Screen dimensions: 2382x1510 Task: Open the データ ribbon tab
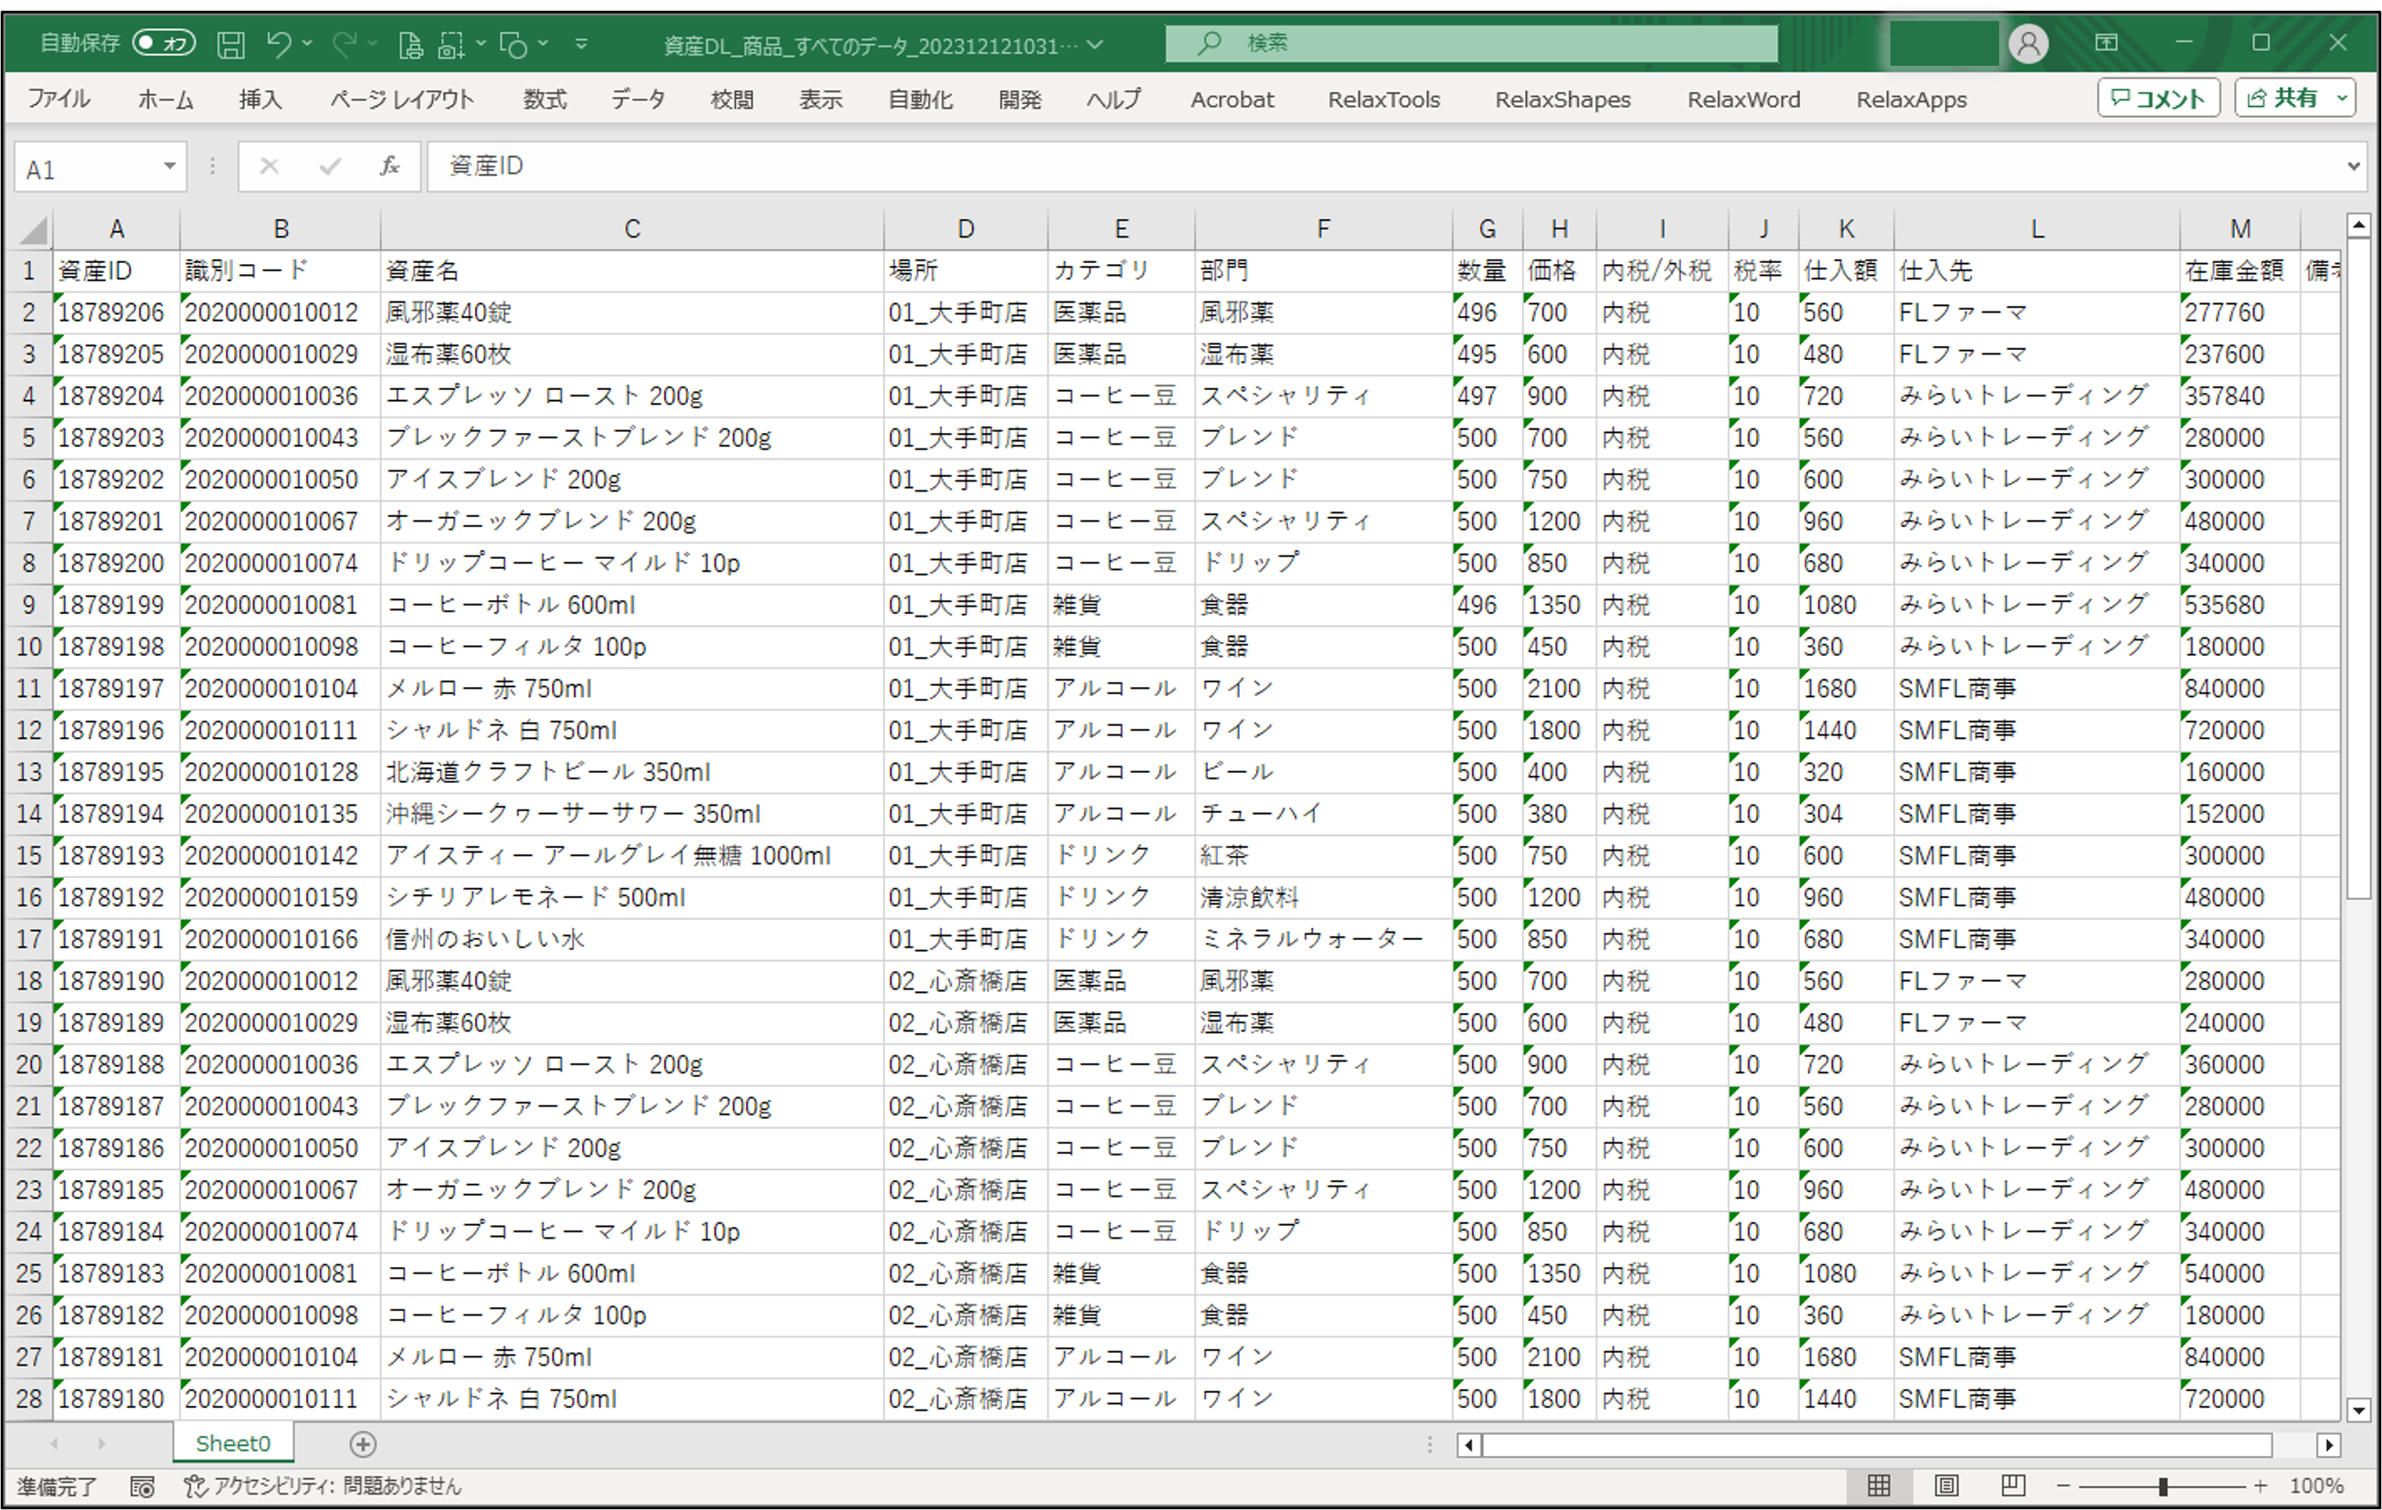tap(637, 100)
